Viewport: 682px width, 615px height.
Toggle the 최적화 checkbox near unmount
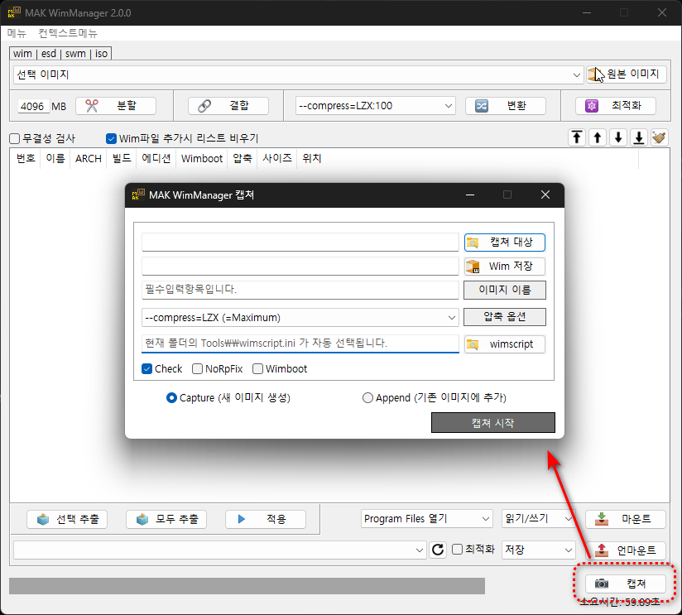coord(457,550)
